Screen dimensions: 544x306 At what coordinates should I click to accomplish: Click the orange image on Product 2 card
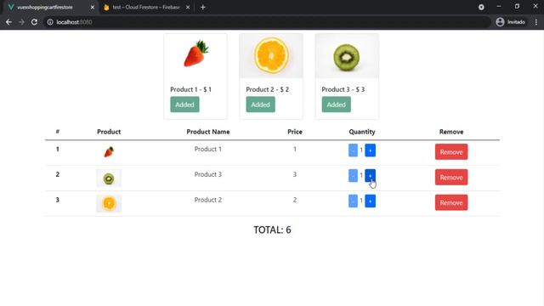[x=271, y=56]
